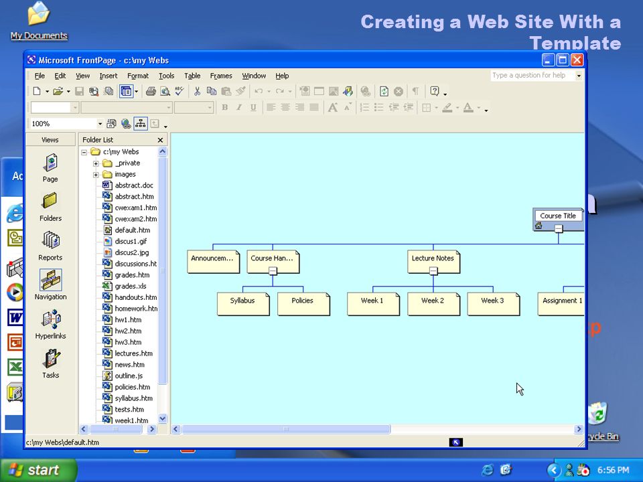The image size is (643, 482).
Task: Click Folder List scroll down arrow
Action: click(162, 418)
